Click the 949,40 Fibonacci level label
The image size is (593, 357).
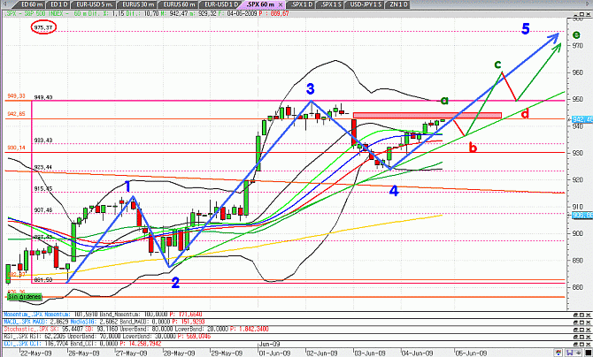click(x=43, y=97)
